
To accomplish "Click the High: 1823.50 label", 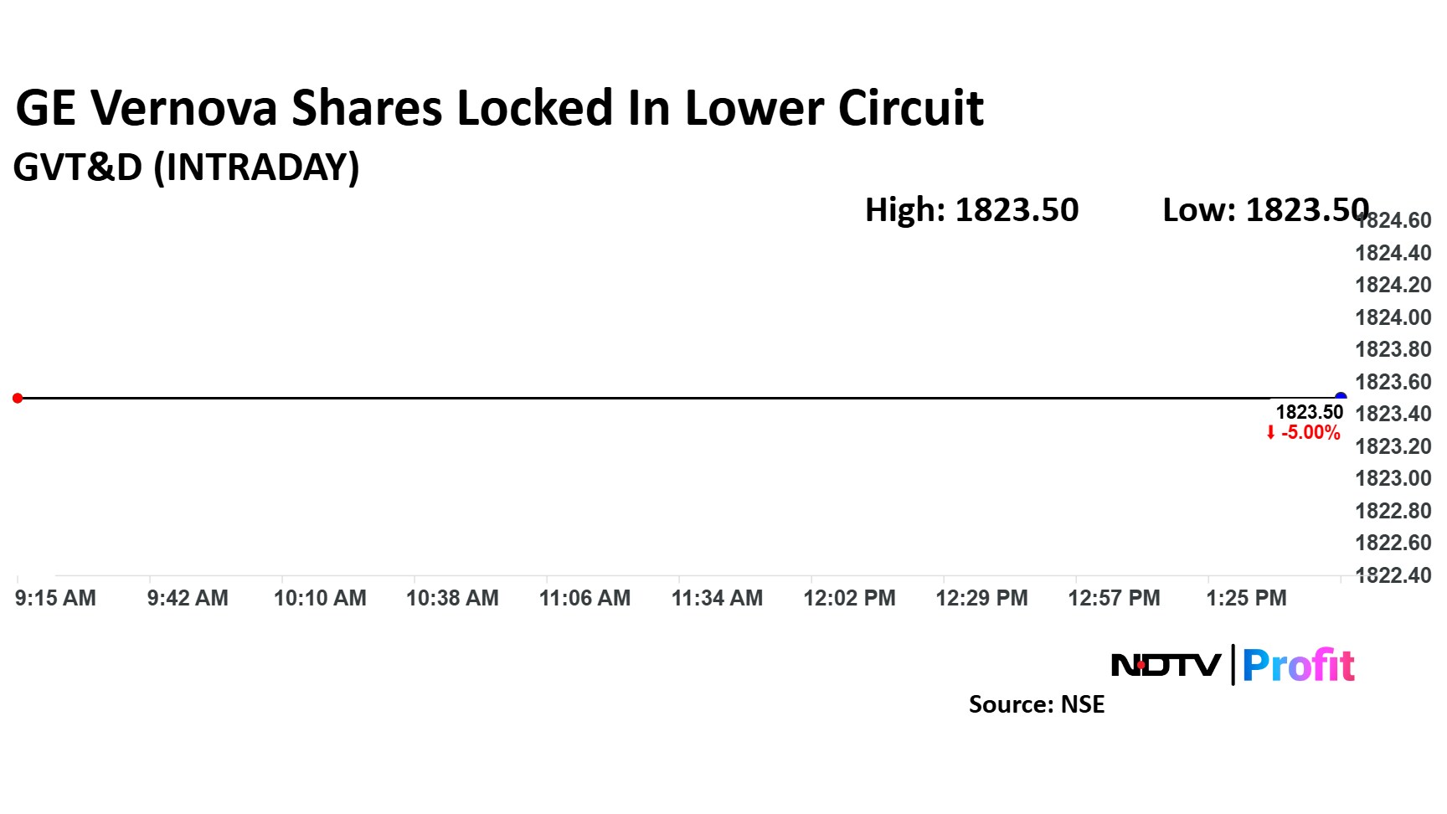I will coord(971,209).
